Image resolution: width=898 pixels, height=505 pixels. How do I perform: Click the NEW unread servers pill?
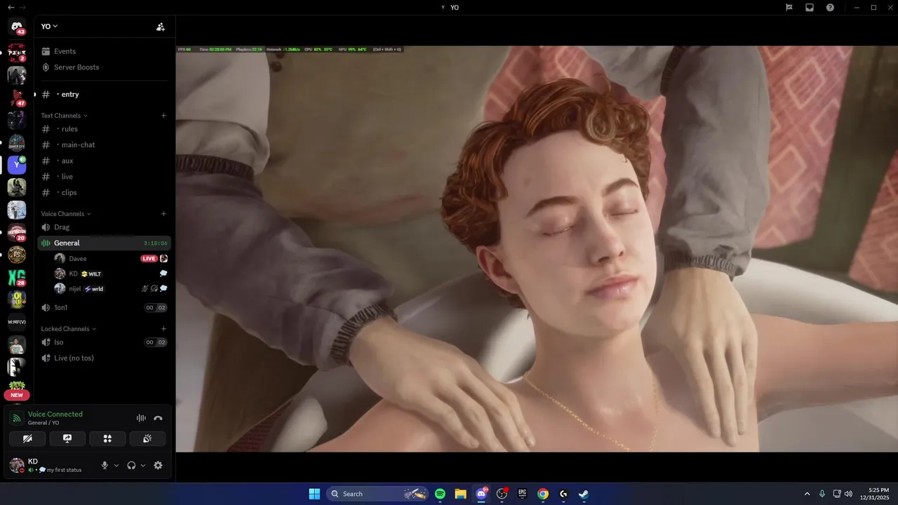(x=17, y=395)
